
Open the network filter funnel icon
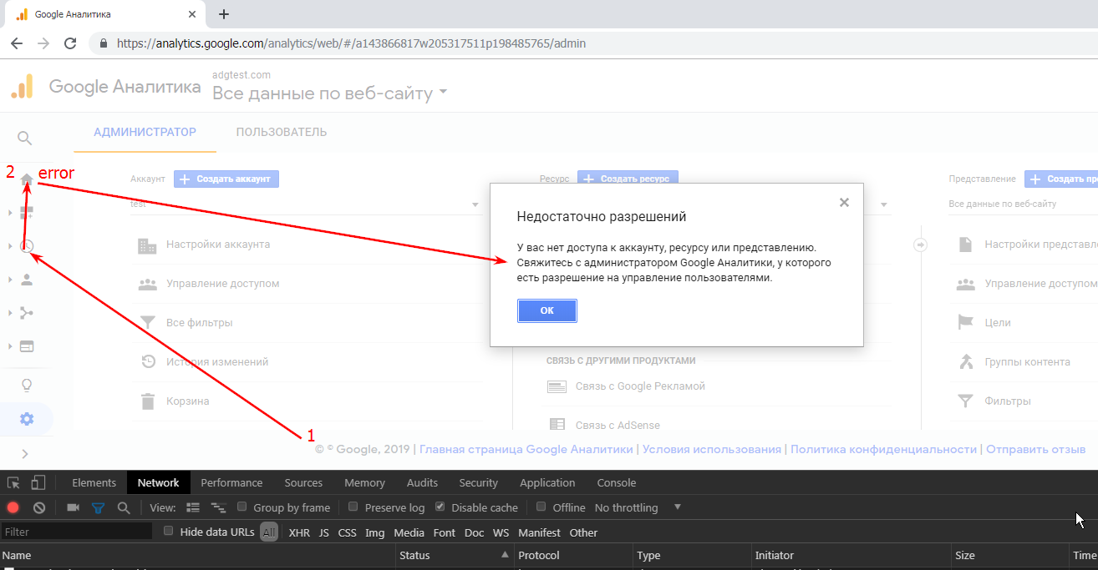[99, 507]
